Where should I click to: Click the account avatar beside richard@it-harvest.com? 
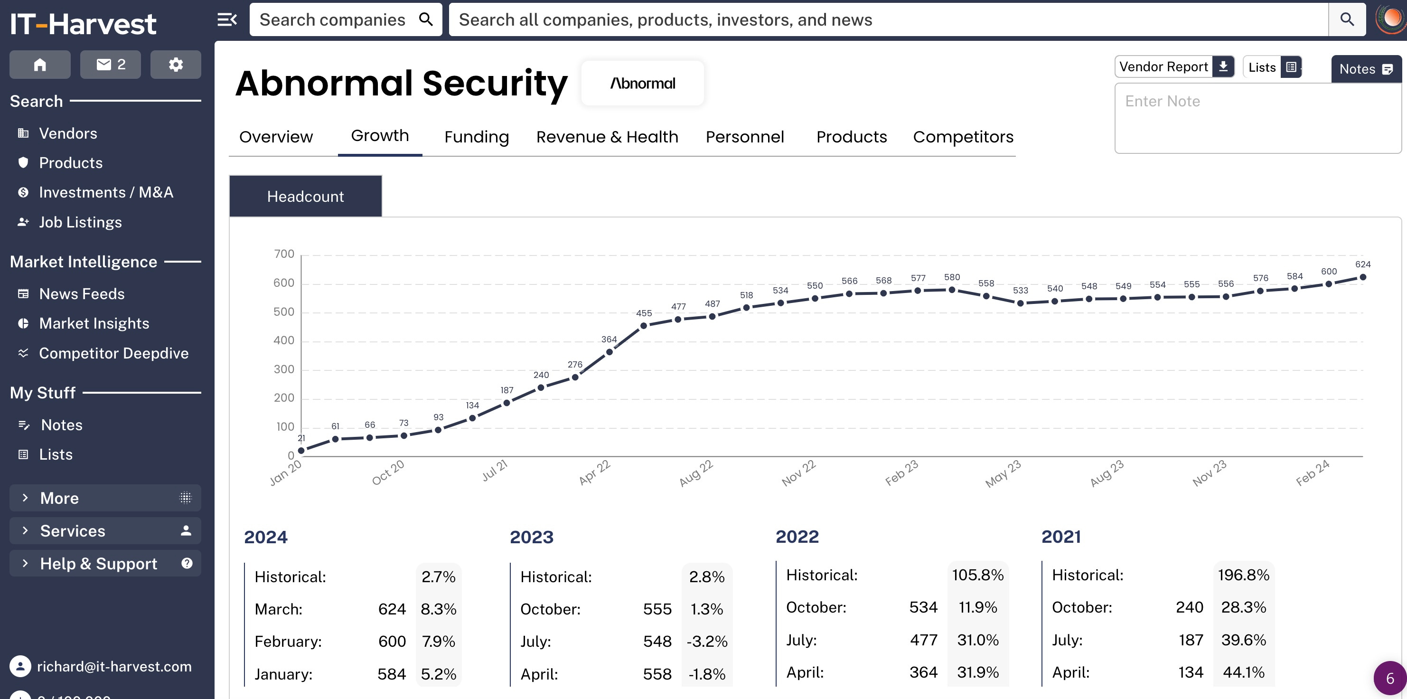click(20, 666)
